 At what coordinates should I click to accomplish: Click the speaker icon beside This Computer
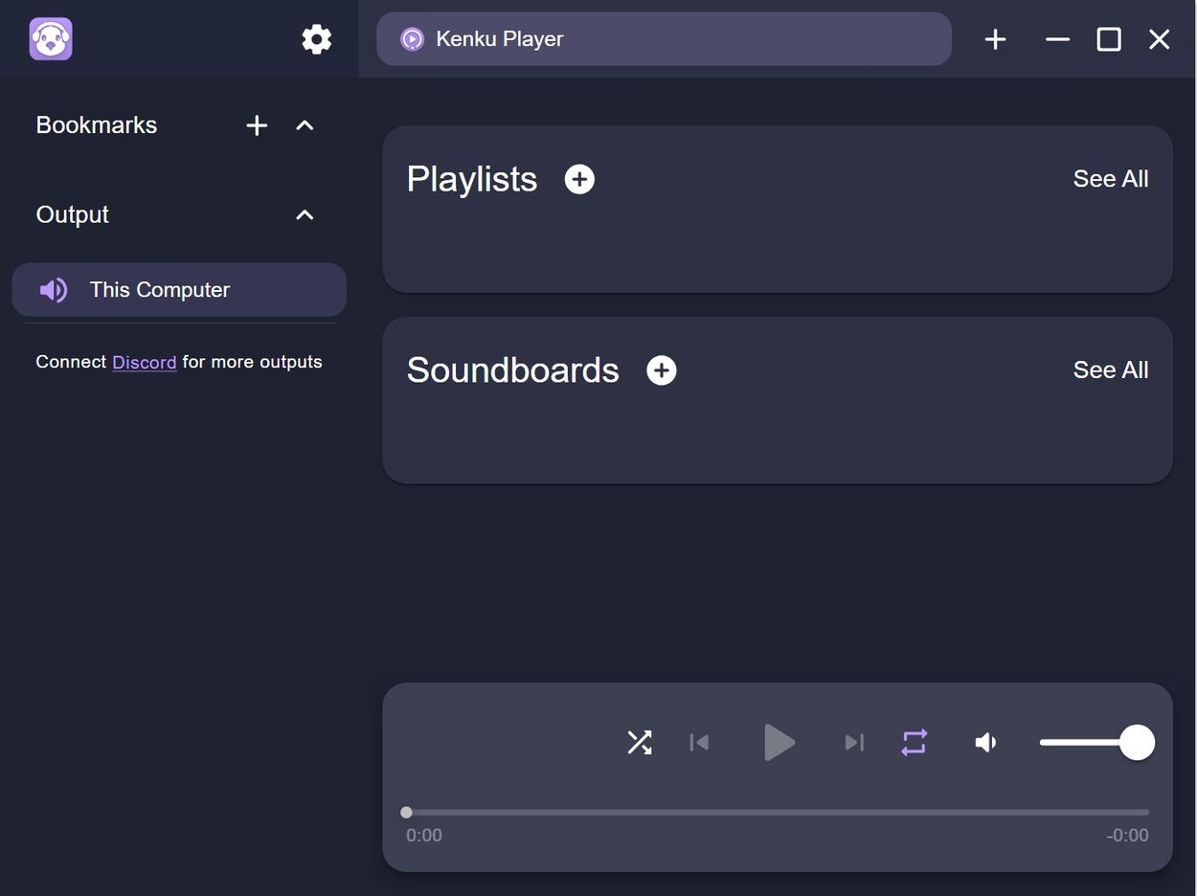pos(54,289)
